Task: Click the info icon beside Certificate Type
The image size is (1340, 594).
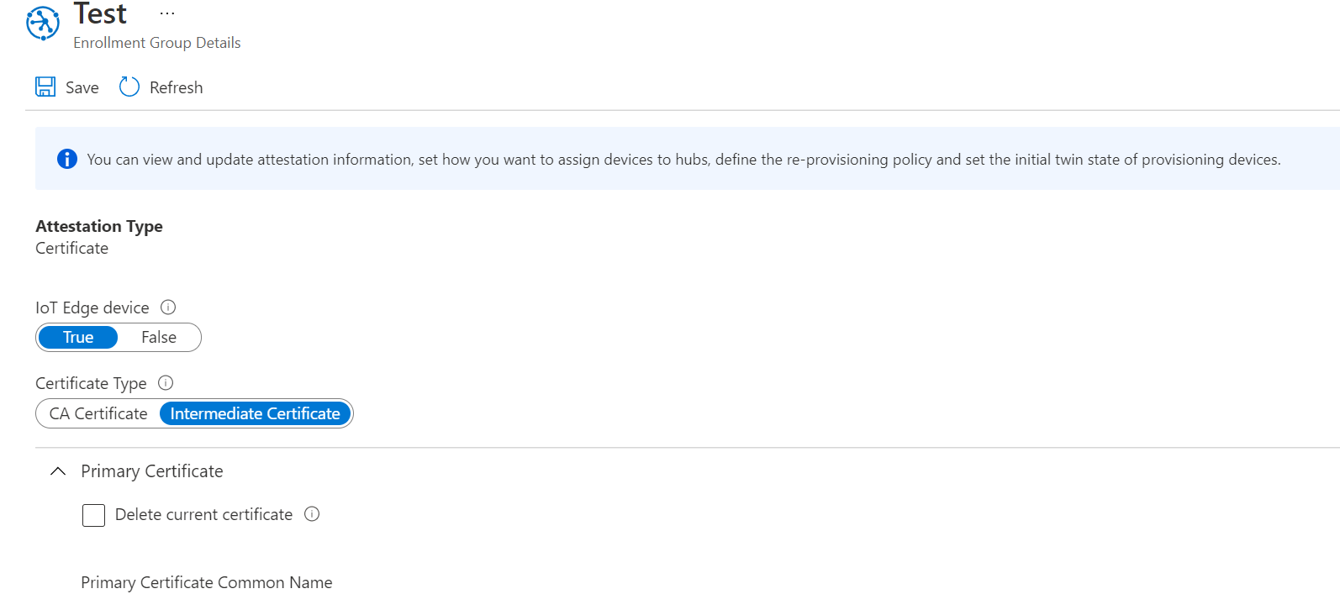Action: [x=166, y=382]
